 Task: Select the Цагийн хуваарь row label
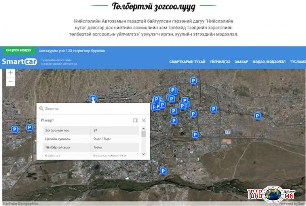coord(58,139)
